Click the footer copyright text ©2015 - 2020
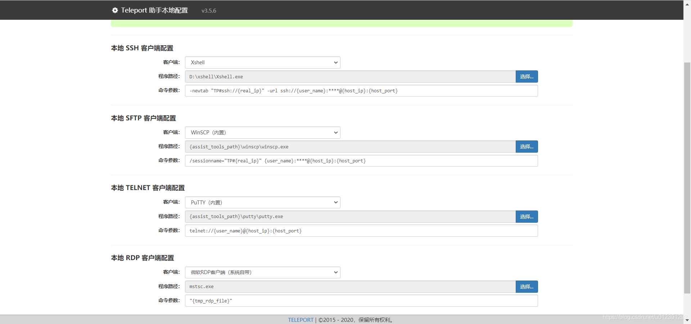 tap(356, 320)
